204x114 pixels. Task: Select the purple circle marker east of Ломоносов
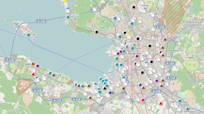[38, 66]
